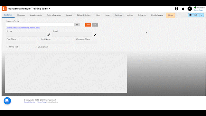Click the Company Name input field

(x=86, y=42)
